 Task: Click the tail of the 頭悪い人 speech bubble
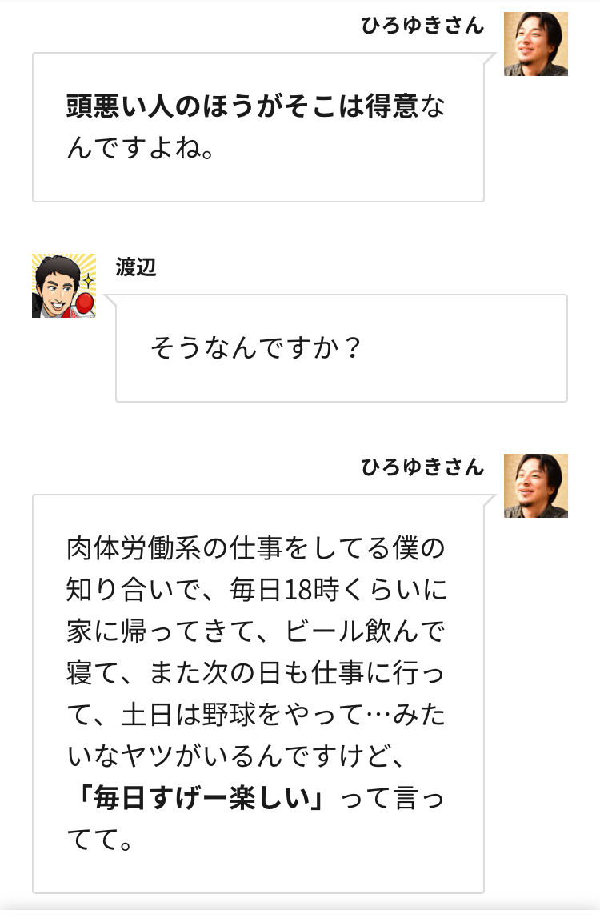click(x=490, y=58)
